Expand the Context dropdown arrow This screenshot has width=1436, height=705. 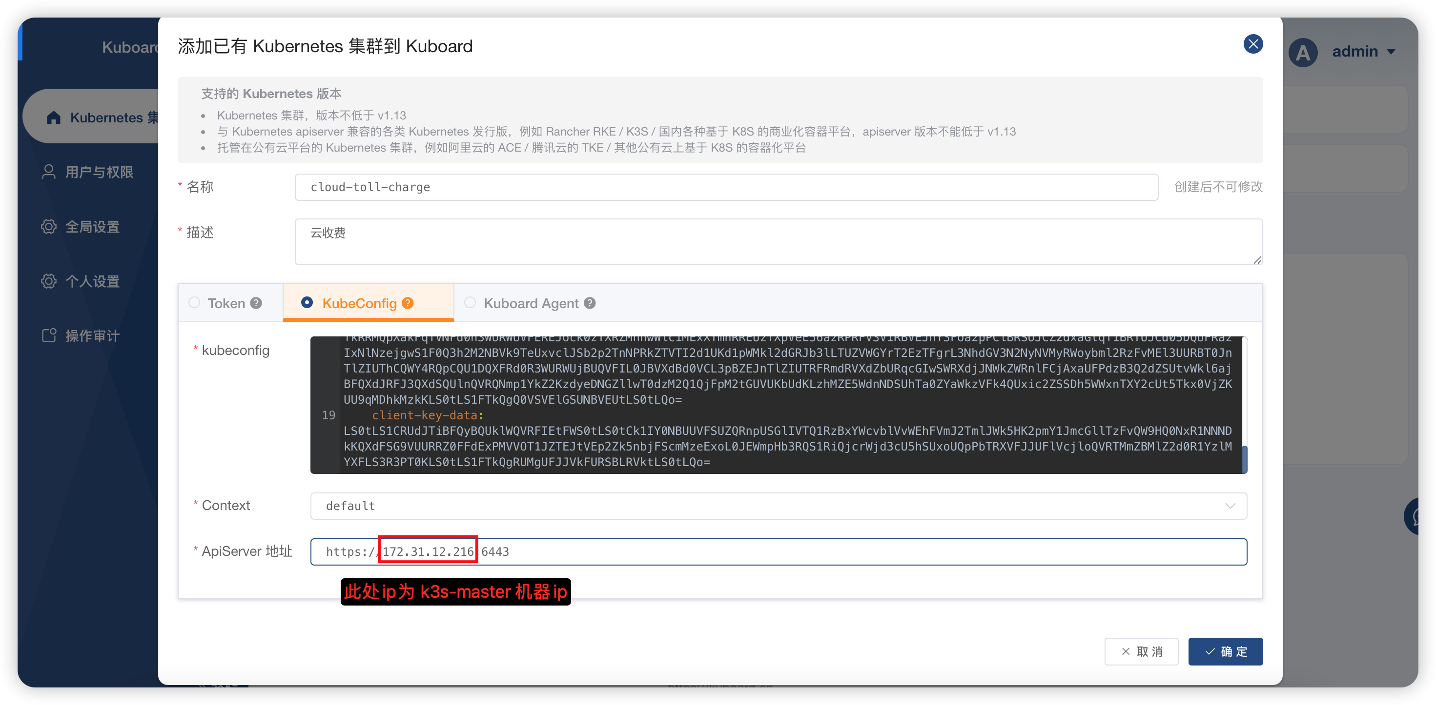point(1230,506)
